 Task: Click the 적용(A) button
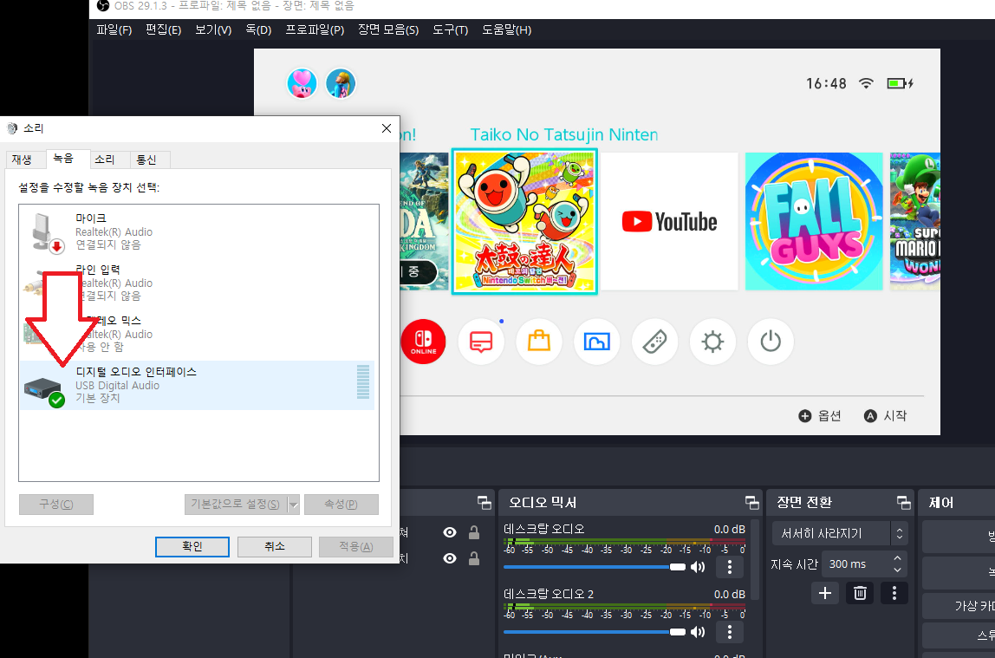[356, 546]
